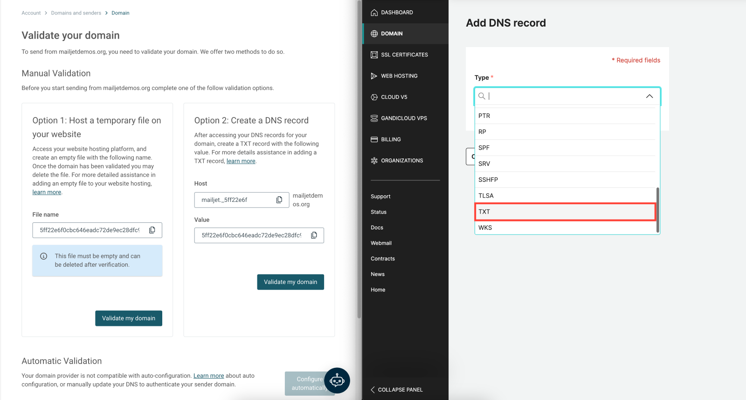Click the File name input field
Viewport: 746px width, 400px height.
click(x=97, y=230)
